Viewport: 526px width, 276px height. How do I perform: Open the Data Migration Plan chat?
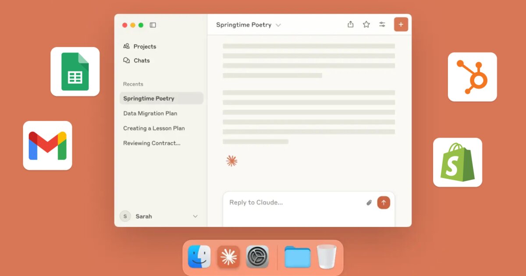150,113
